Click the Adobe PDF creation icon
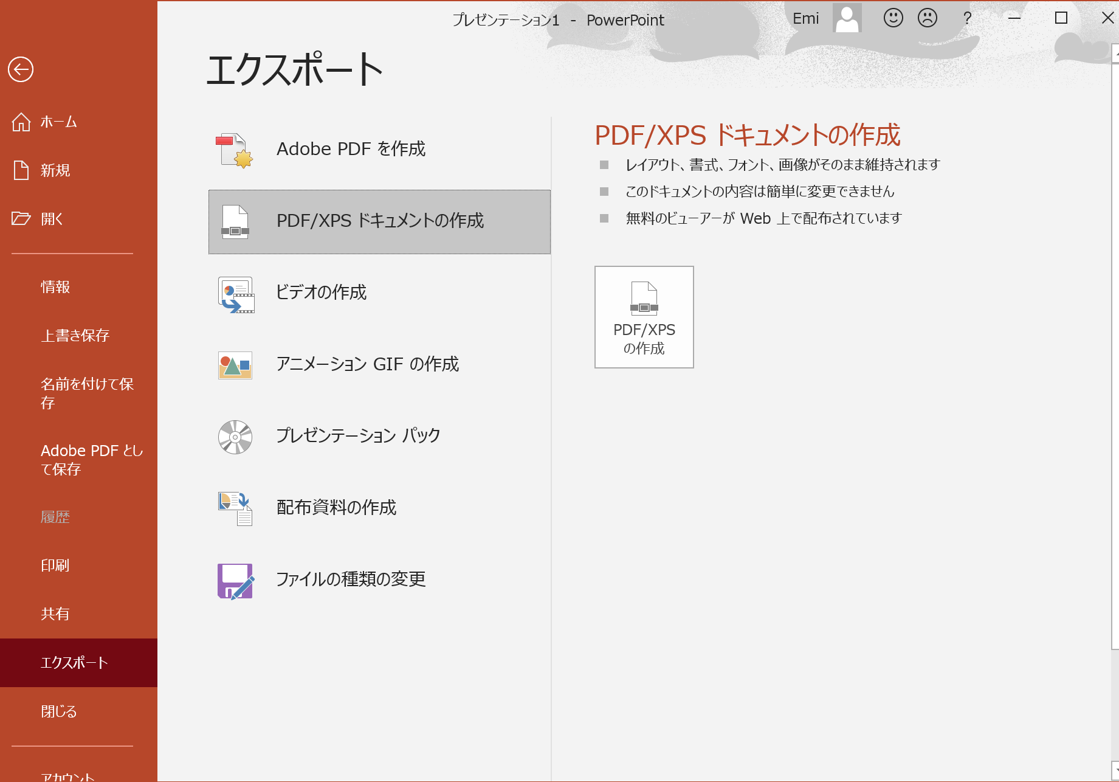The width and height of the screenshot is (1119, 782). [235, 150]
